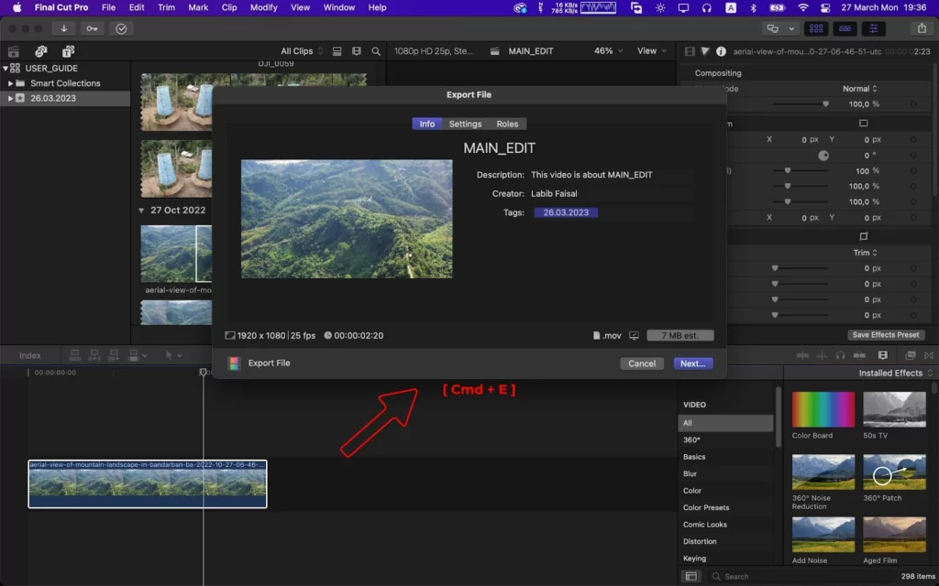Click the Opacity slider in the inspector

801,104
